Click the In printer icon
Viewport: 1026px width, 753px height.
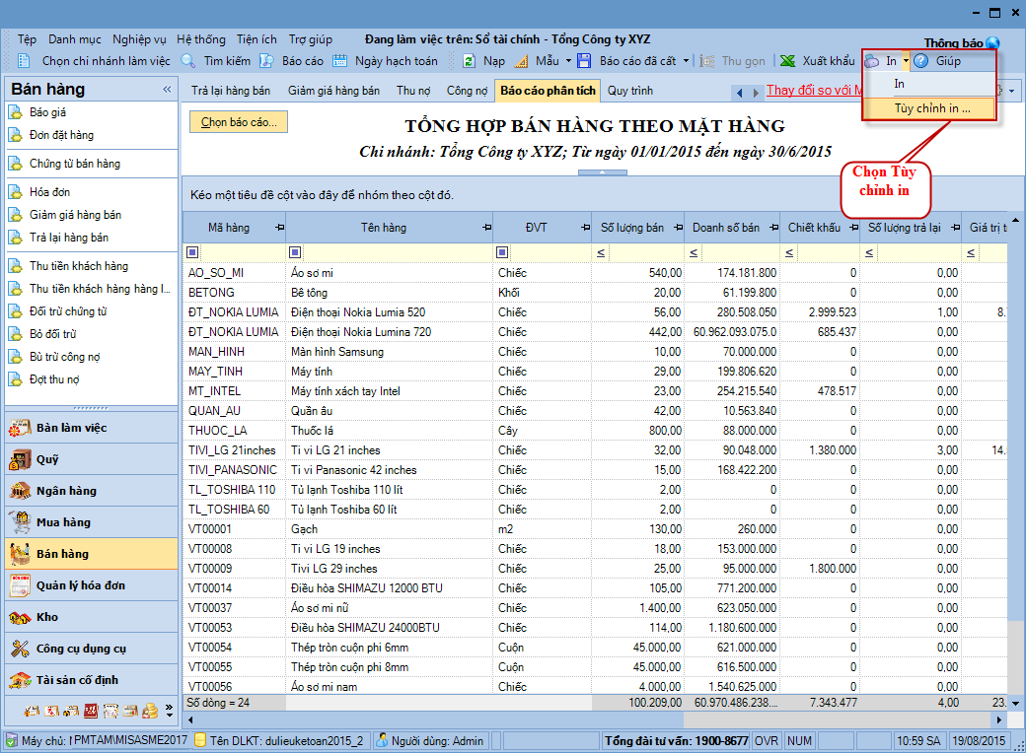point(872,61)
